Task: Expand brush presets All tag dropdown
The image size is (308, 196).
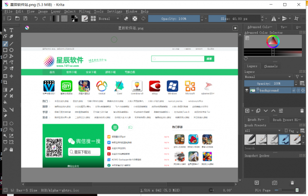Action: 263,131
